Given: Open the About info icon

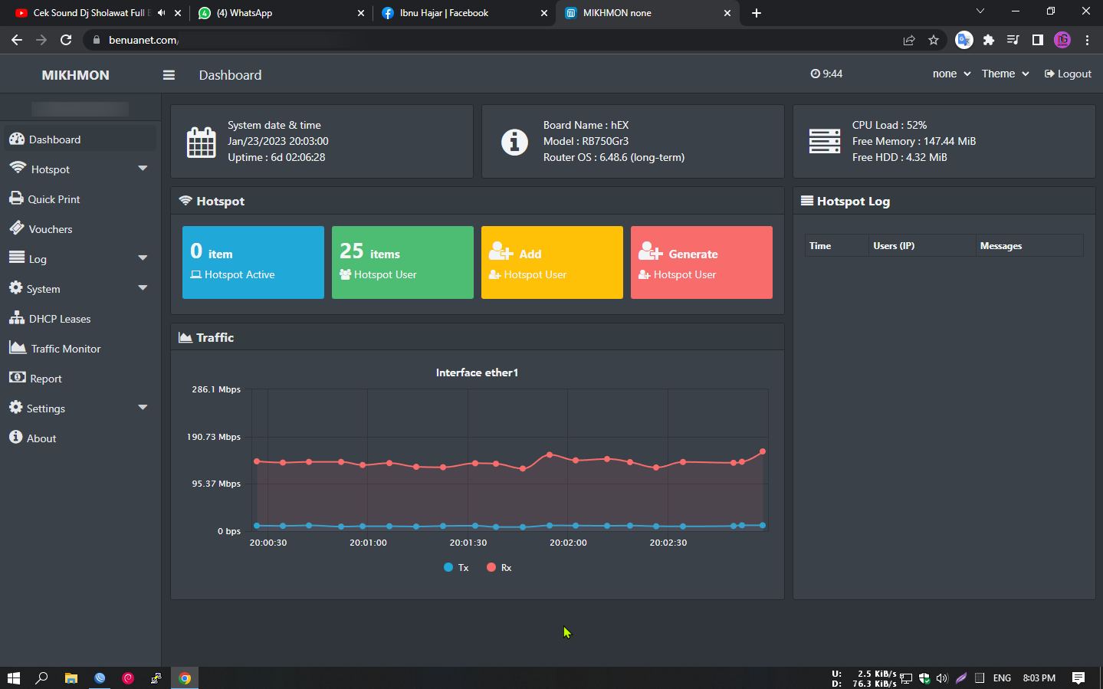Looking at the screenshot, I should (15, 438).
